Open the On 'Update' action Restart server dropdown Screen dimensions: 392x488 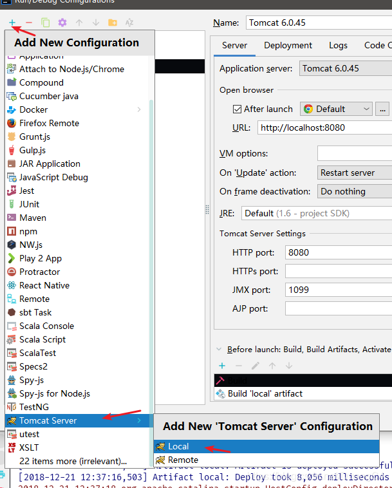[x=355, y=173]
